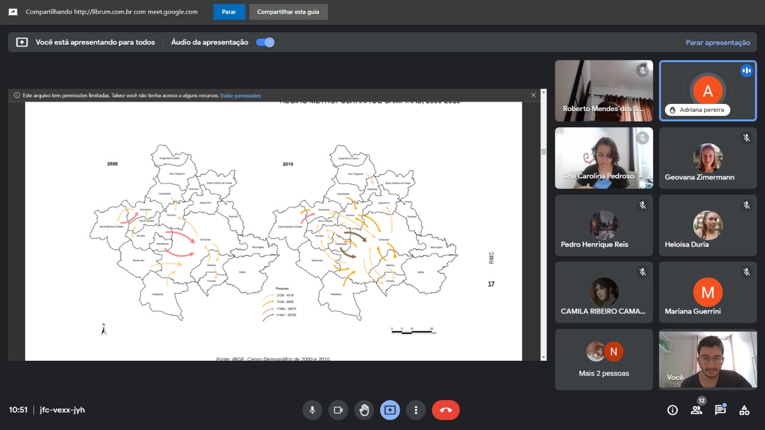Select Adriana pereira participant tile

(708, 91)
